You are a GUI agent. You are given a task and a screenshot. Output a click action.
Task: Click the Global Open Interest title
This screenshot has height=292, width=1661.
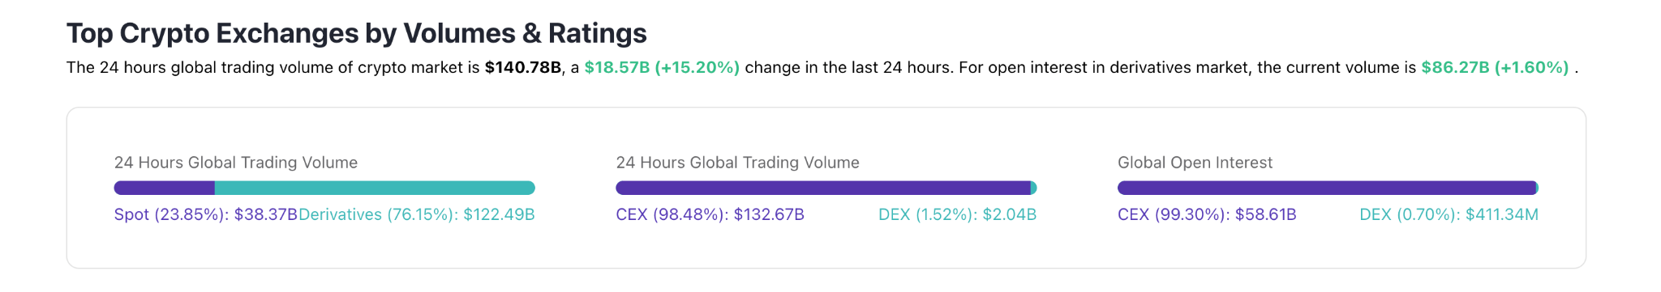pos(1195,163)
